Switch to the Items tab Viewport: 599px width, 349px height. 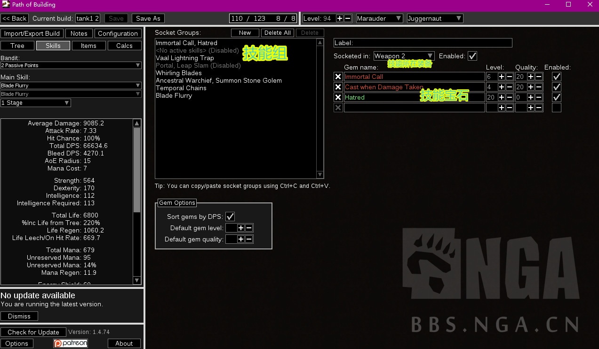coord(88,46)
